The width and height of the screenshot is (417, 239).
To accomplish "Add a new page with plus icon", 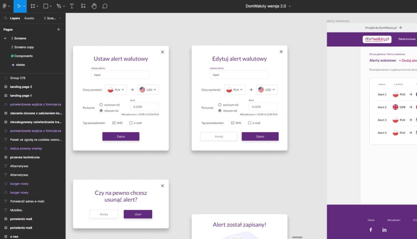I will (58, 29).
